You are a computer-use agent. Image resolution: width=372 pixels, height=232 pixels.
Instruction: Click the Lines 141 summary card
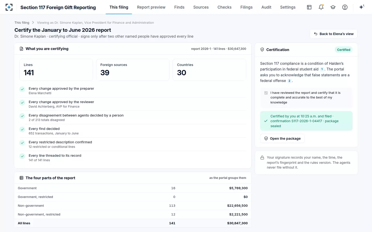[x=56, y=70]
